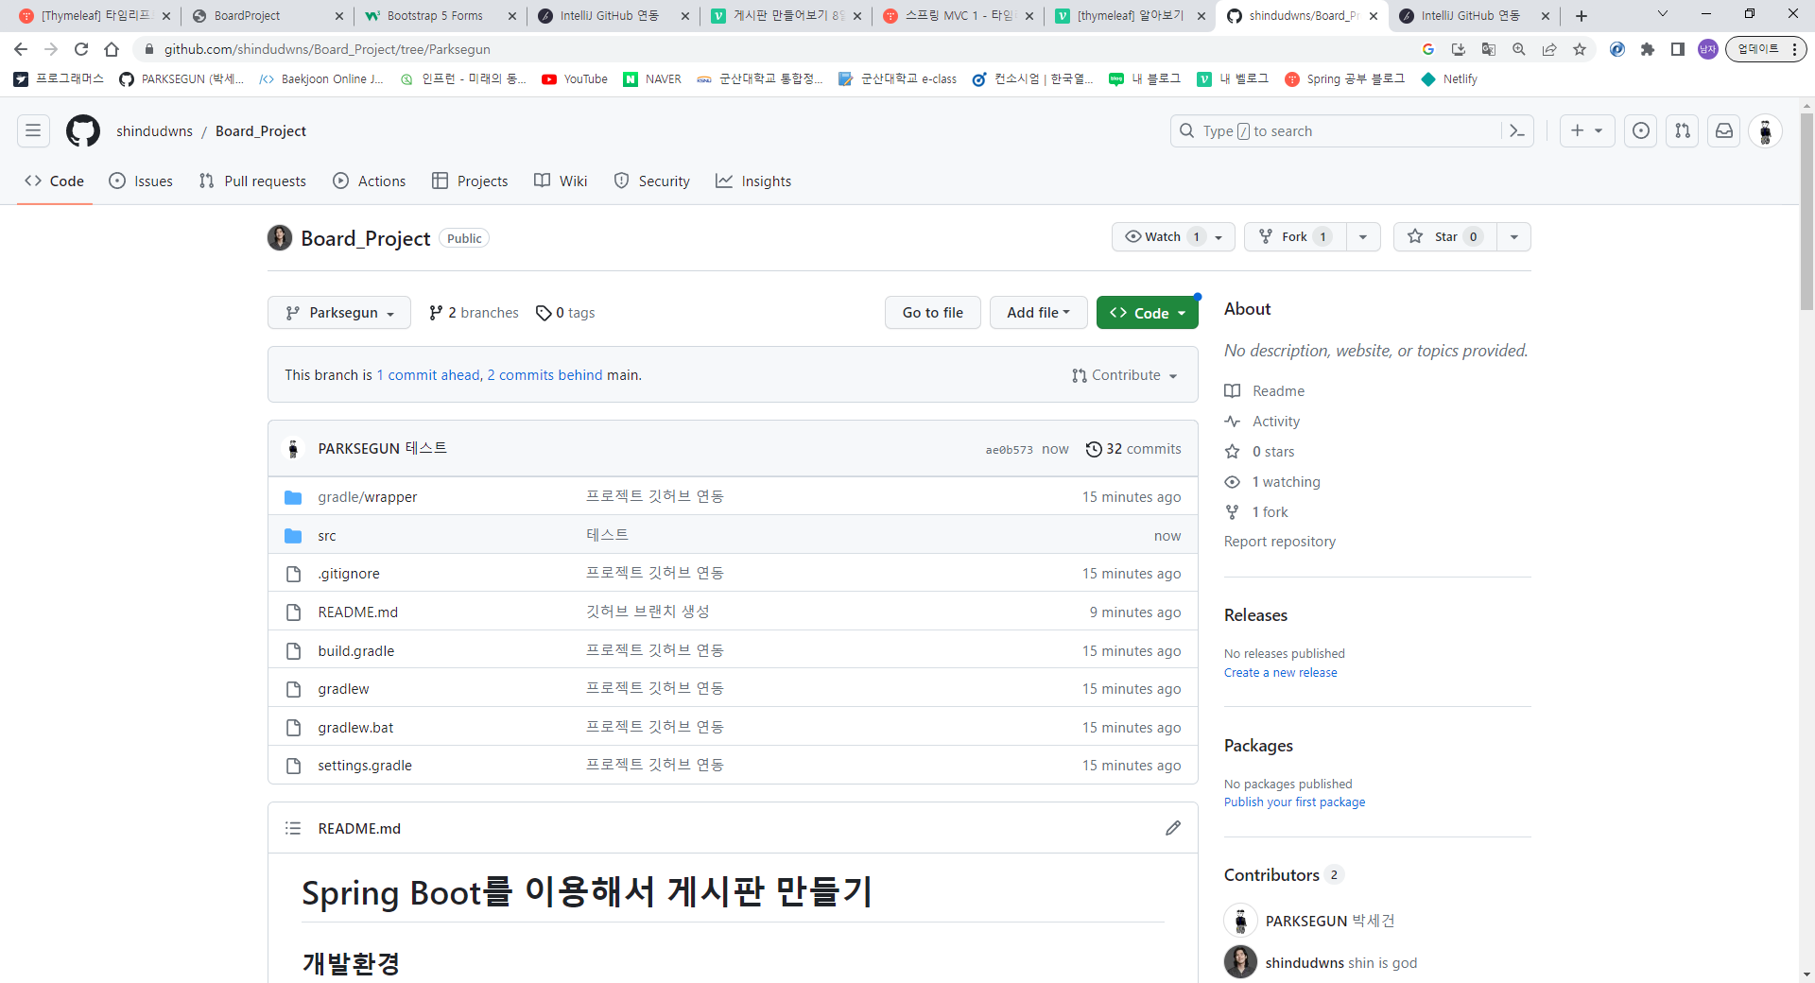Image resolution: width=1815 pixels, height=983 pixels.
Task: Open PARKSEGUN commit author avatar
Action: [x=293, y=448]
